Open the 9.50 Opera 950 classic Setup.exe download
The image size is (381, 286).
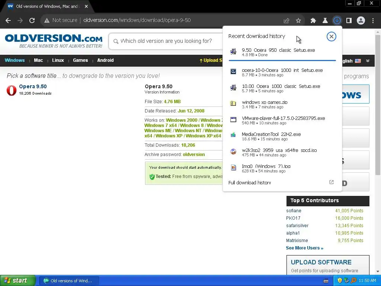click(x=282, y=52)
